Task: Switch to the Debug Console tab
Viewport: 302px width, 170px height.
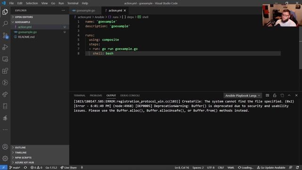Action: pos(130,95)
